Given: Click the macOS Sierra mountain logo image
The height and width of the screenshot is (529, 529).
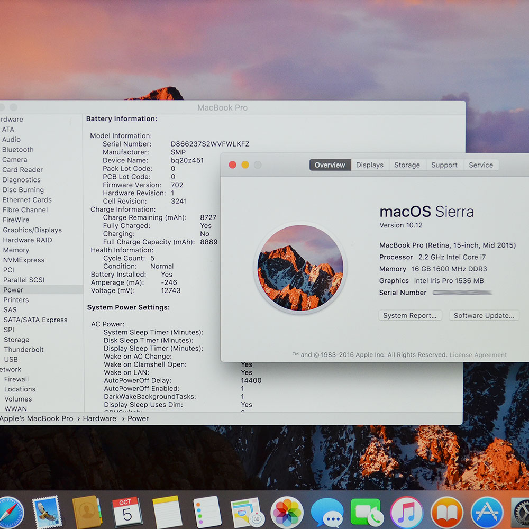Looking at the screenshot, I should coord(300,268).
